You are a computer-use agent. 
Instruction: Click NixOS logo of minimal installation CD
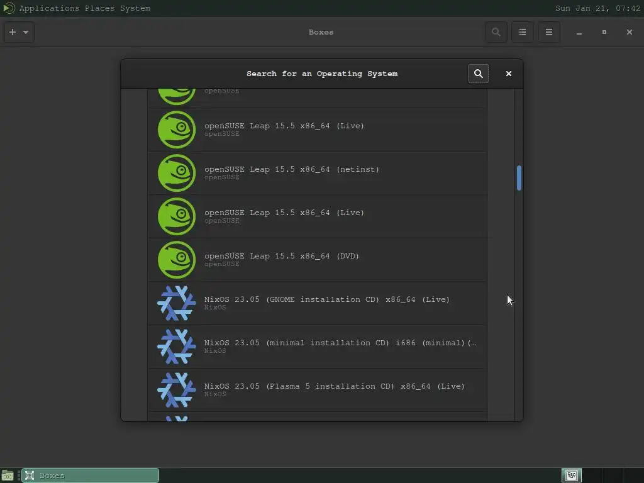coord(177,347)
